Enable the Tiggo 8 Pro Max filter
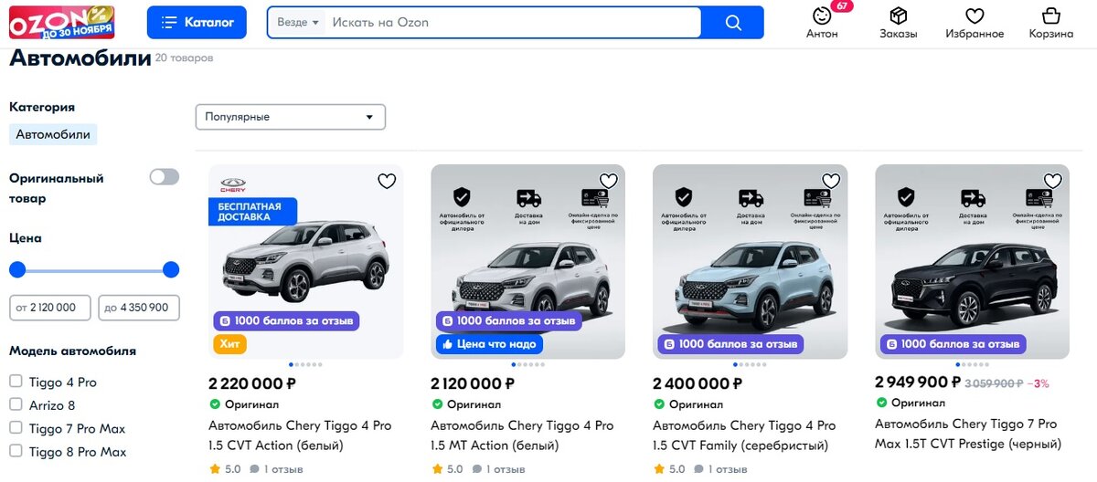 coord(16,451)
